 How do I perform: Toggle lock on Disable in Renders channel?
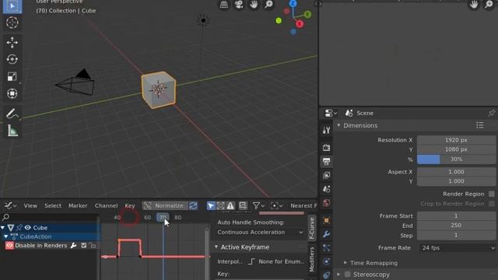pos(93,246)
